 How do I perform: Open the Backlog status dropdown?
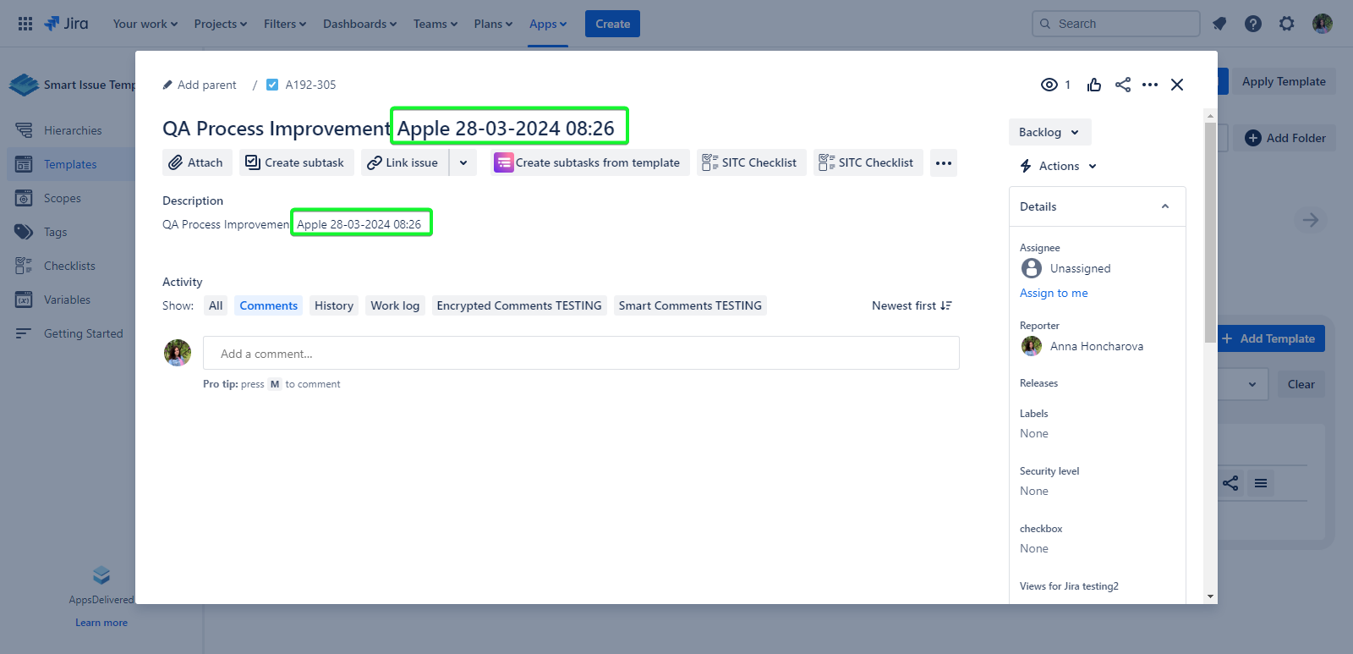pyautogui.click(x=1049, y=132)
